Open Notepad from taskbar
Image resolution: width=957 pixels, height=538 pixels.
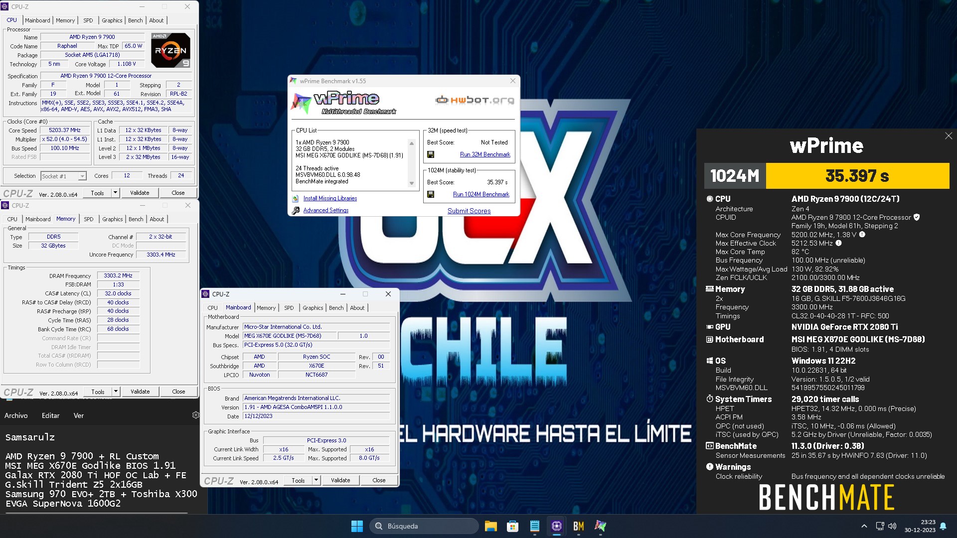(x=535, y=526)
